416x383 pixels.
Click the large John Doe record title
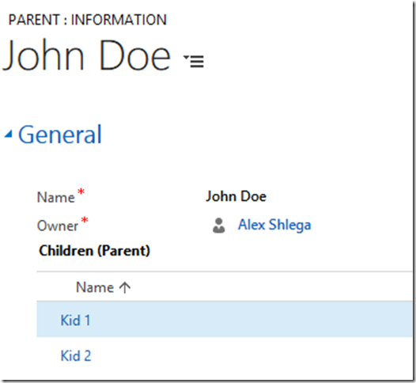click(86, 55)
